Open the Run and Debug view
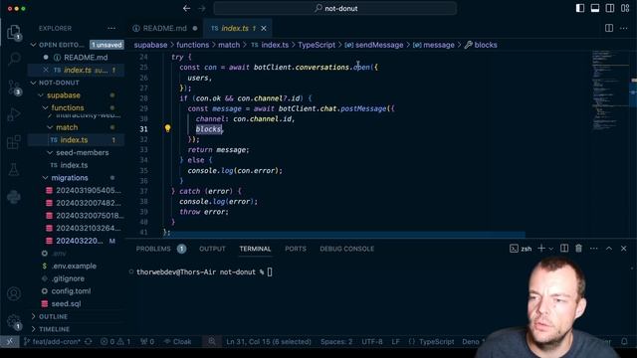 point(14,115)
